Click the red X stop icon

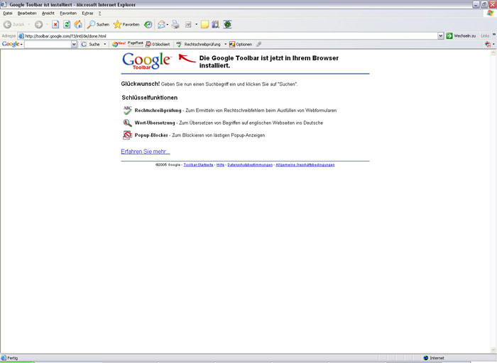point(55,24)
